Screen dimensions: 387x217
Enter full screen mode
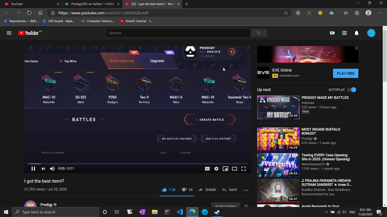click(243, 168)
